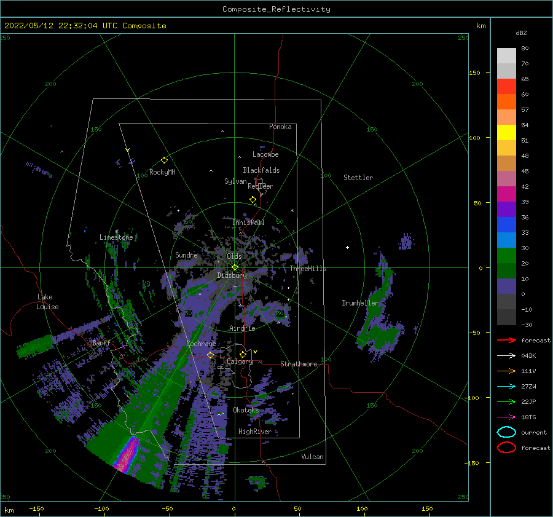Image resolution: width=553 pixels, height=517 pixels.
Task: Select the 65 dBZ red color swatch
Action: click(506, 86)
